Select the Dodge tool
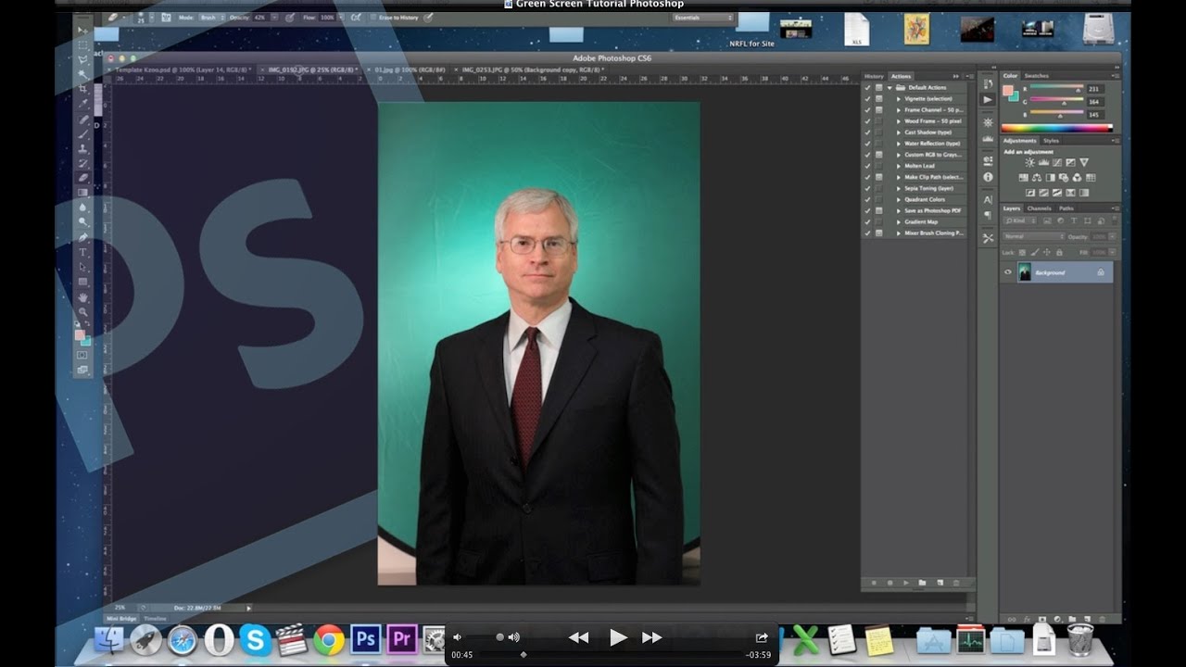The height and width of the screenshot is (667, 1186). (83, 222)
